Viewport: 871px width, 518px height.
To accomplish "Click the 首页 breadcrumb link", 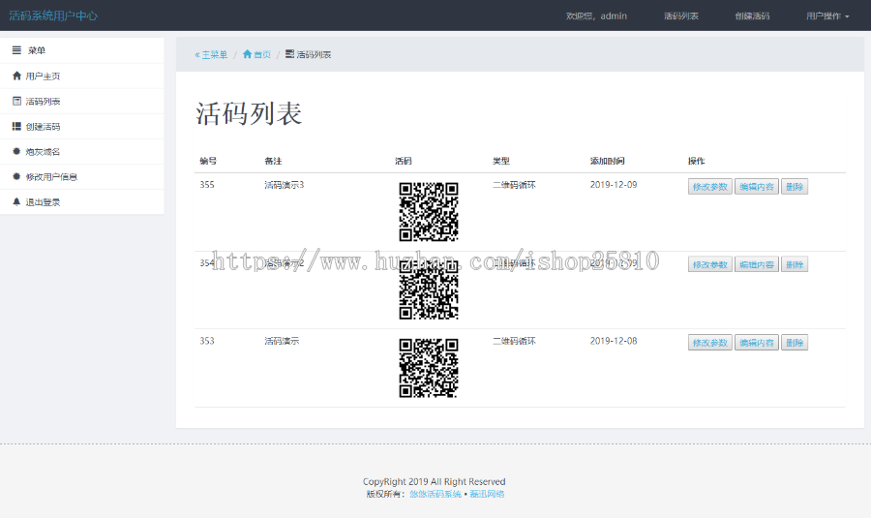I will tap(256, 54).
